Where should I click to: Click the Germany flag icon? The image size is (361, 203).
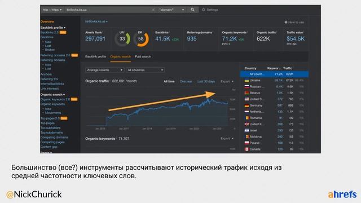(246, 105)
